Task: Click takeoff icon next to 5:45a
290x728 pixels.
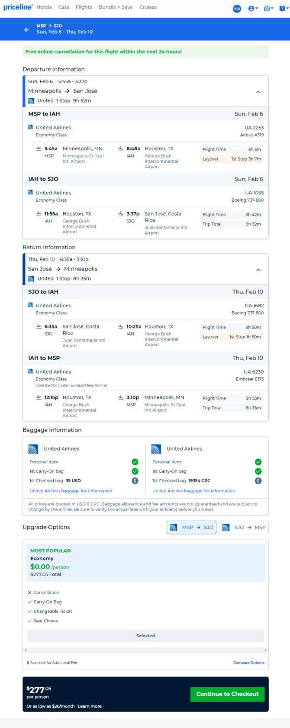Action: pyautogui.click(x=39, y=148)
